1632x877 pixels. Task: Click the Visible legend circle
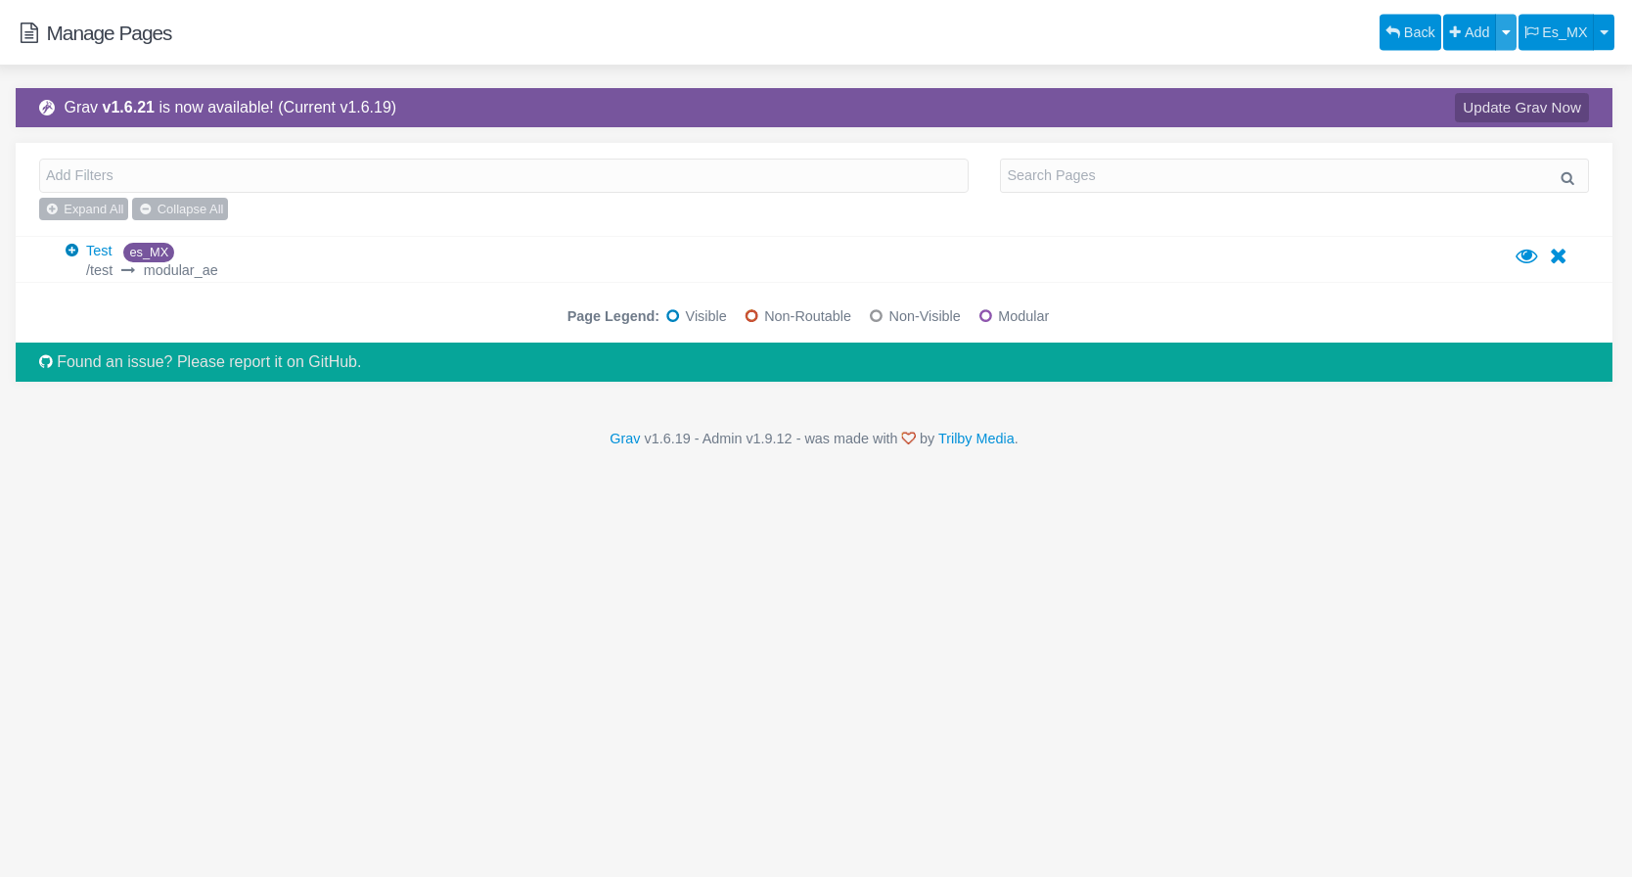coord(673,316)
